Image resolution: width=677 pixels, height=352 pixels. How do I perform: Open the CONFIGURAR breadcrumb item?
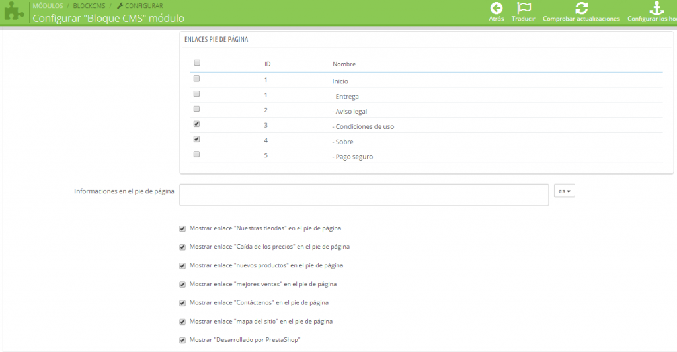(x=143, y=5)
